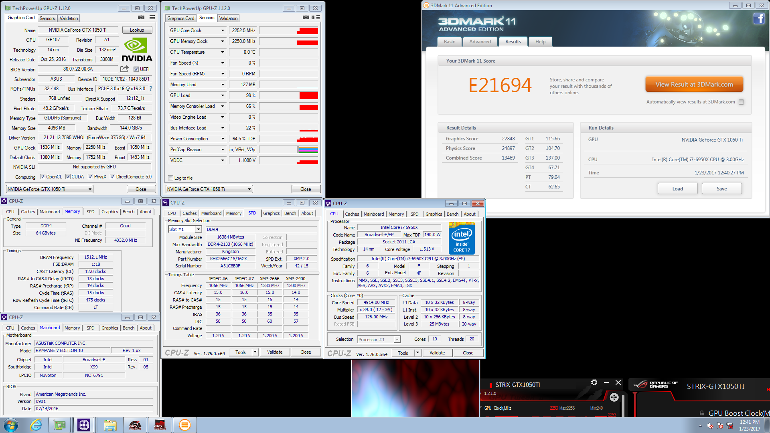Click Validate in the CPU-Z SPD window
Image resolution: width=770 pixels, height=433 pixels.
pyautogui.click(x=275, y=352)
